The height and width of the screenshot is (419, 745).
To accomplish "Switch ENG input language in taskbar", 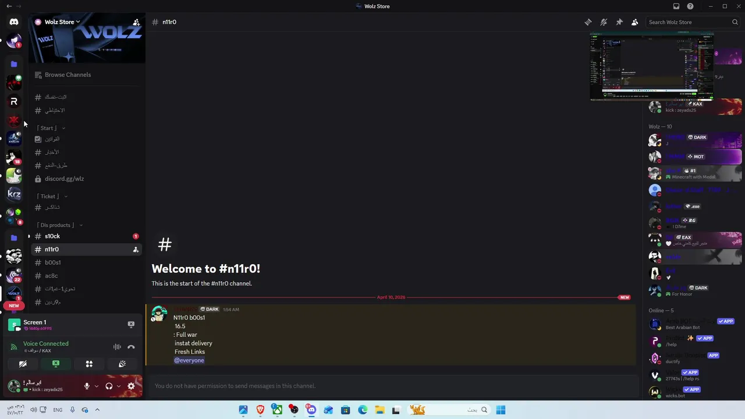I will (x=58, y=410).
